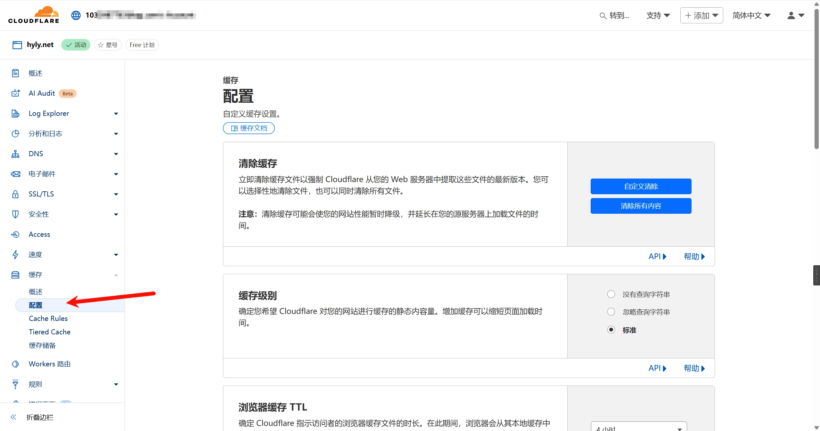
Task: Click the 自定义清除 button
Action: 641,186
